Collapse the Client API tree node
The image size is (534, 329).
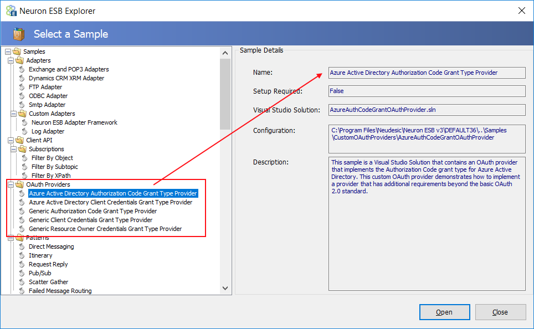(11, 140)
